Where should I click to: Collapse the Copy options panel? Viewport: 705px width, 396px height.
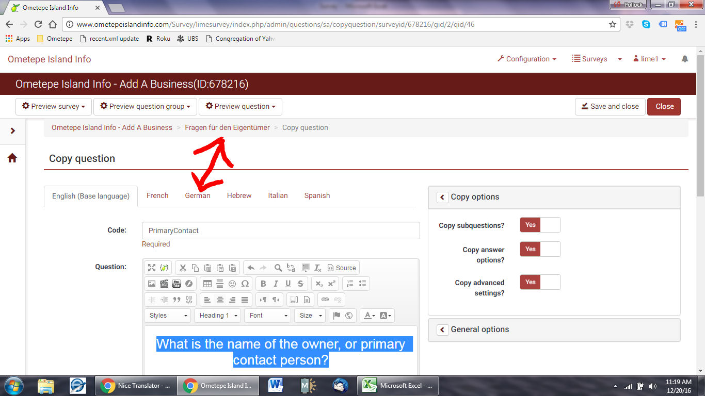442,197
